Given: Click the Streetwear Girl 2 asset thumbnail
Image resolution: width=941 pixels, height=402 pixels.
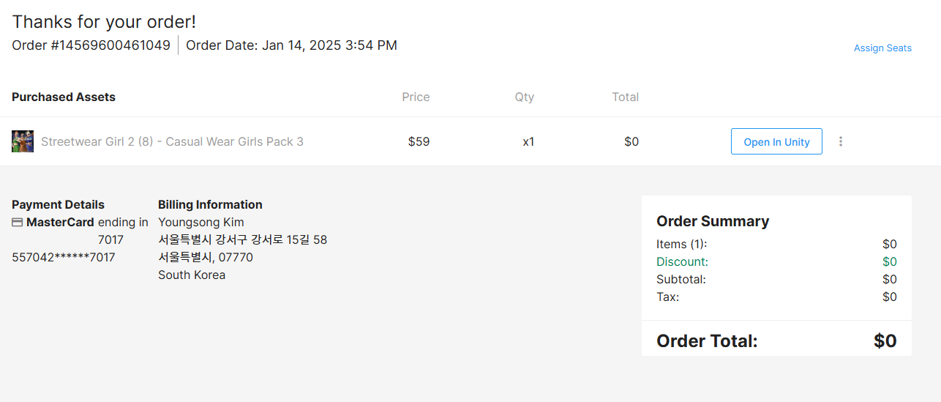Looking at the screenshot, I should (x=23, y=141).
